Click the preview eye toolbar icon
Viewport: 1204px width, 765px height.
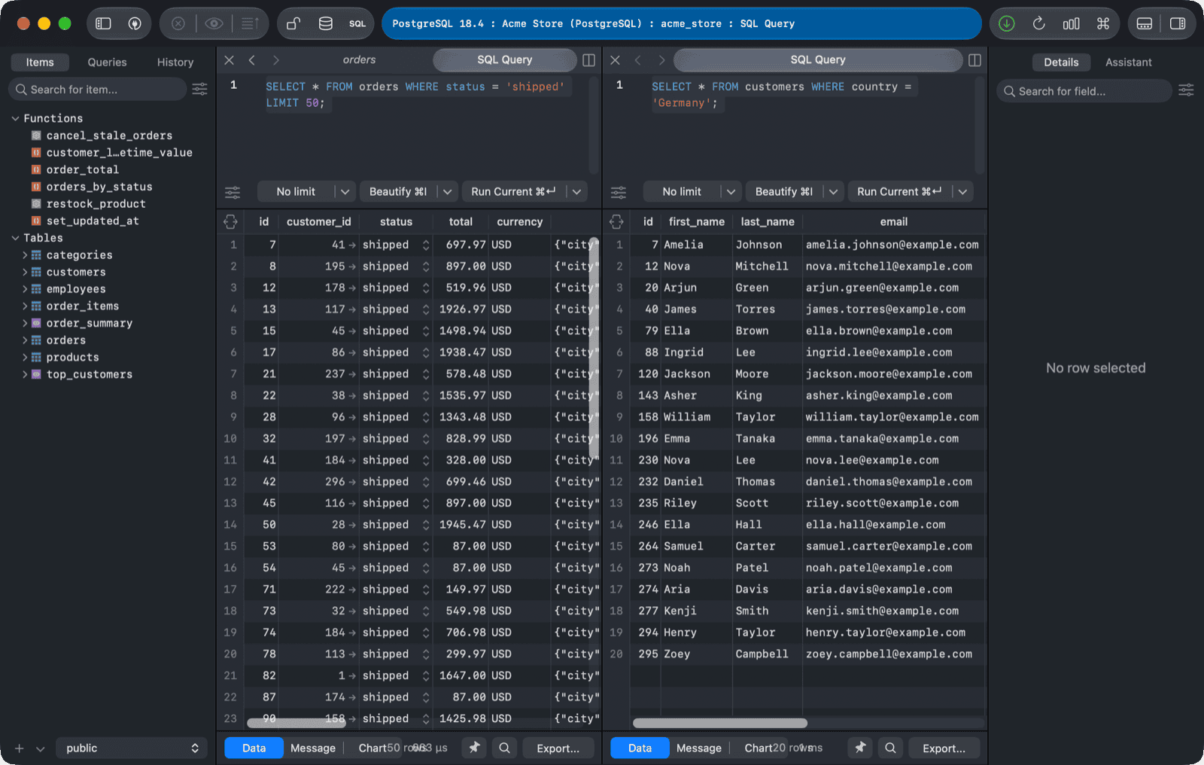pos(214,23)
